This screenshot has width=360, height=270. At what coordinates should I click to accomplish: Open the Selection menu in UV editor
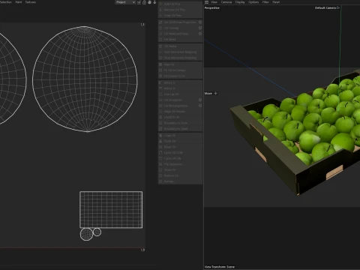click(6, 2)
